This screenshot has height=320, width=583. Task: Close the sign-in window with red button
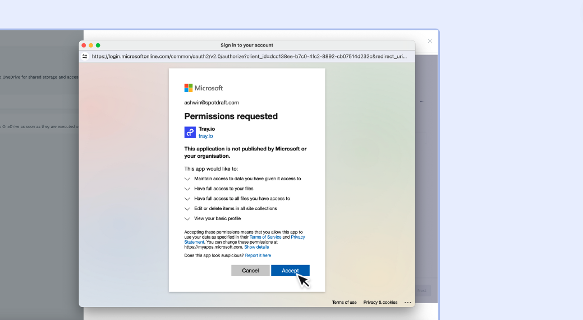84,45
